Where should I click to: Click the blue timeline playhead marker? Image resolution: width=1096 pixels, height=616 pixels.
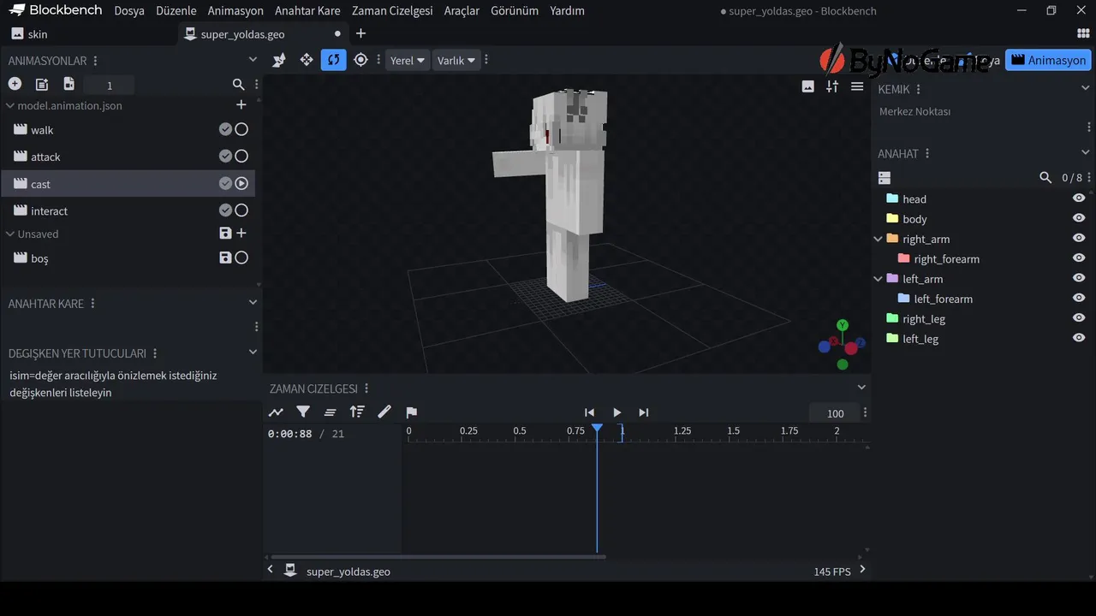point(597,429)
